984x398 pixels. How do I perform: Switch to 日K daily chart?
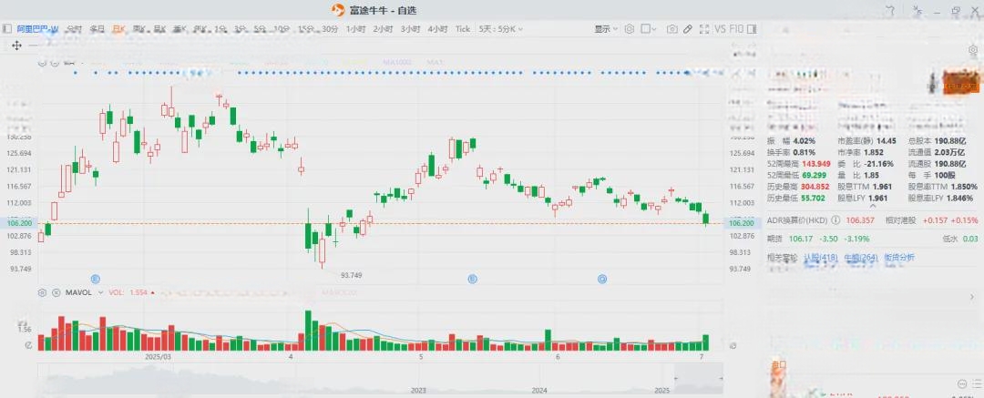click(x=118, y=29)
